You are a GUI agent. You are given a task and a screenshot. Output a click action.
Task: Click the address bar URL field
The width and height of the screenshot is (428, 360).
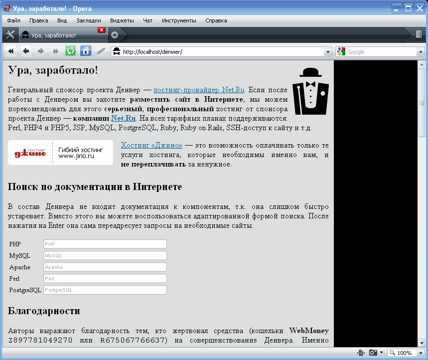click(x=222, y=52)
